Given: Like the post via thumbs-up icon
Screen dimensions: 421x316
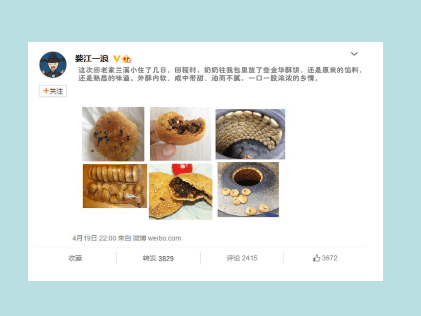Looking at the screenshot, I should click(317, 258).
